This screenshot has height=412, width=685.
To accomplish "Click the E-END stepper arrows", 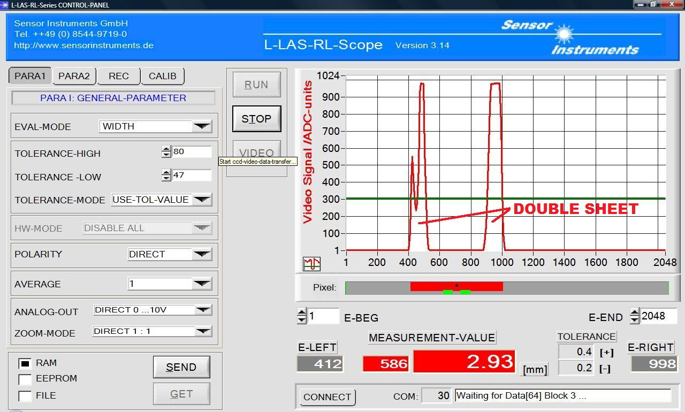I will point(635,316).
